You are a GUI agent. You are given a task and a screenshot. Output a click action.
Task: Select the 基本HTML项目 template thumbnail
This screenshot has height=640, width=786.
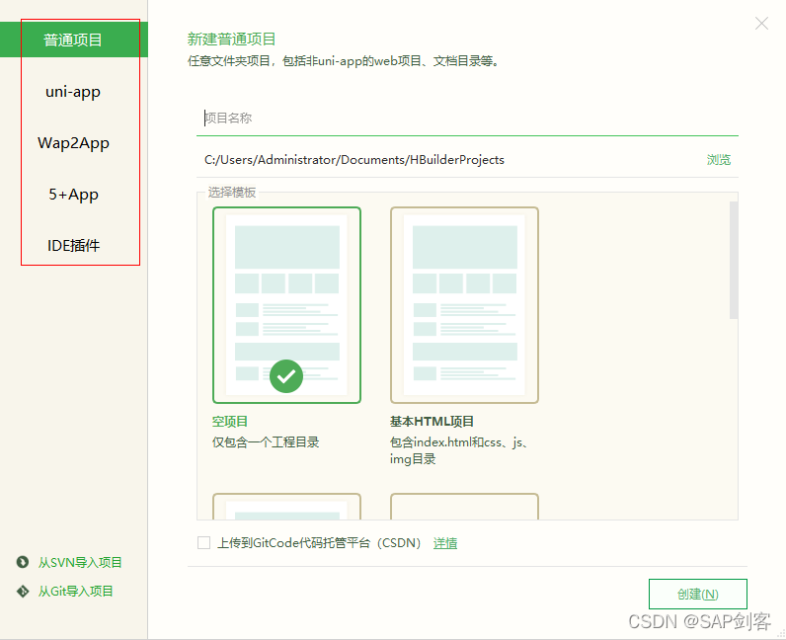point(464,305)
